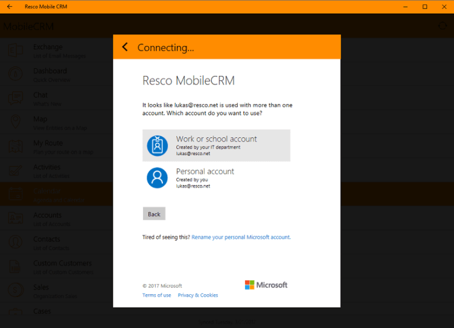Screen dimensions: 454x328
Task: Open Rename your personal Microsoft account link
Action: click(241, 237)
